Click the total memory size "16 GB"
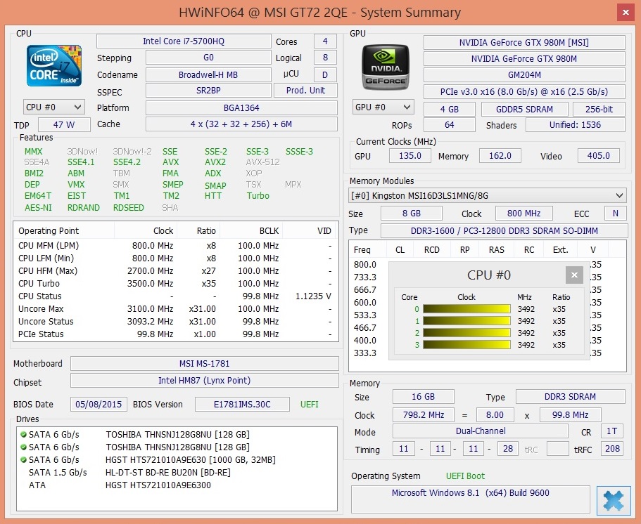 tap(423, 397)
